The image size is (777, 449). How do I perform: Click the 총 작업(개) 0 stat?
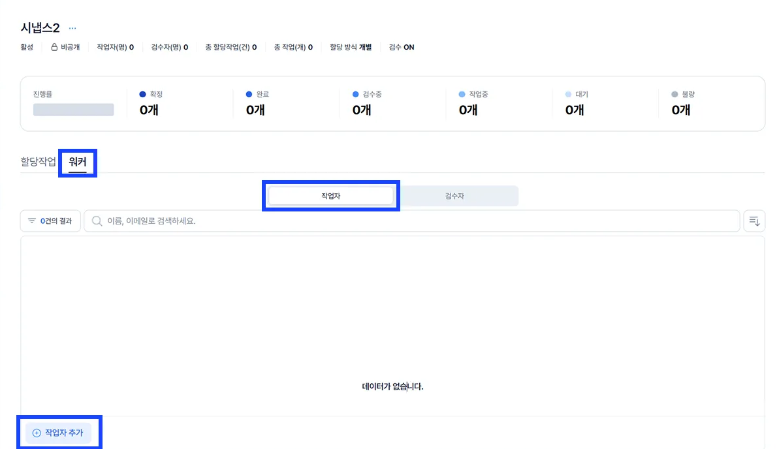[x=293, y=47]
